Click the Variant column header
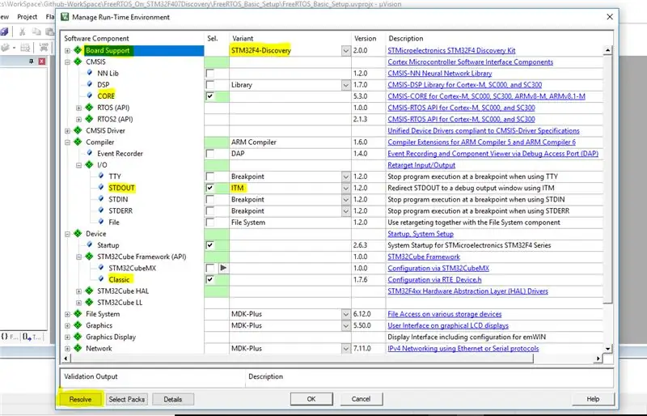647x416 pixels. pyautogui.click(x=243, y=38)
